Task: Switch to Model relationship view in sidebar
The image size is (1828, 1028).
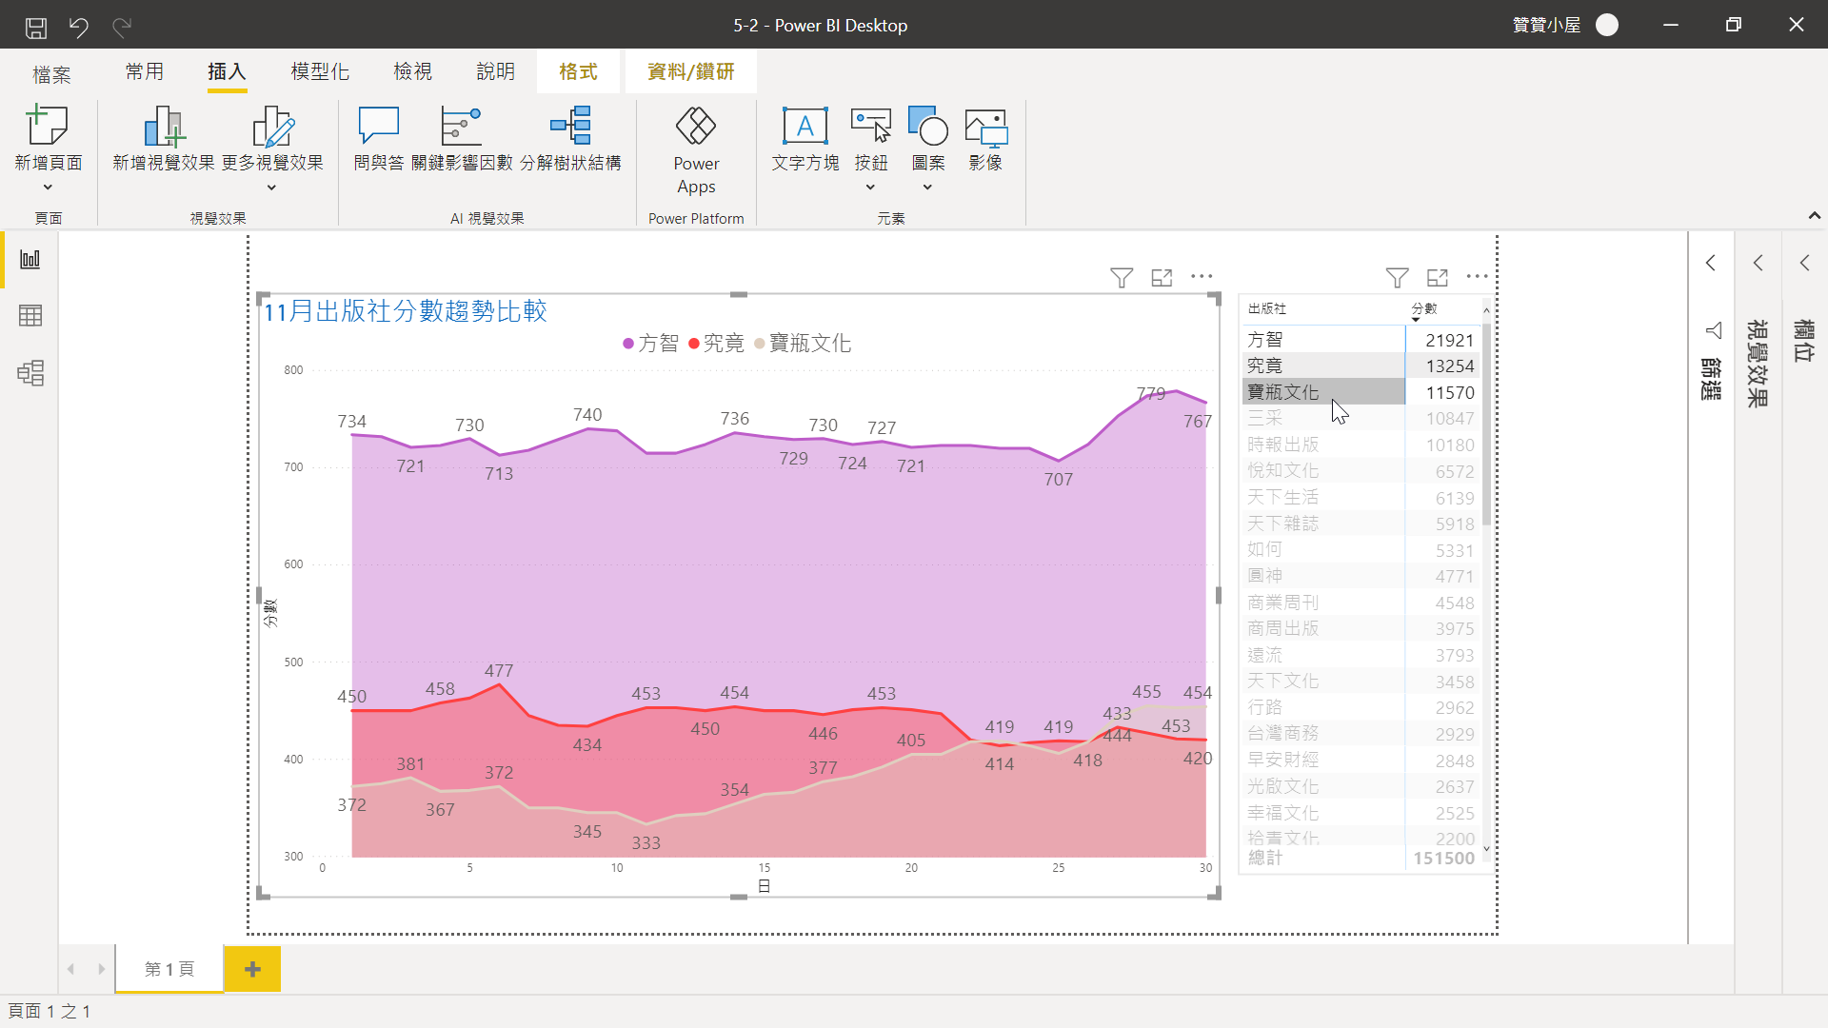Action: click(x=30, y=373)
